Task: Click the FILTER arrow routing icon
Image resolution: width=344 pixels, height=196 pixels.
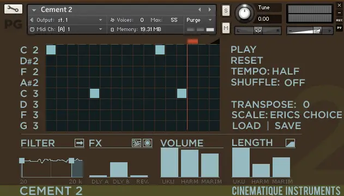Action: pyautogui.click(x=79, y=143)
